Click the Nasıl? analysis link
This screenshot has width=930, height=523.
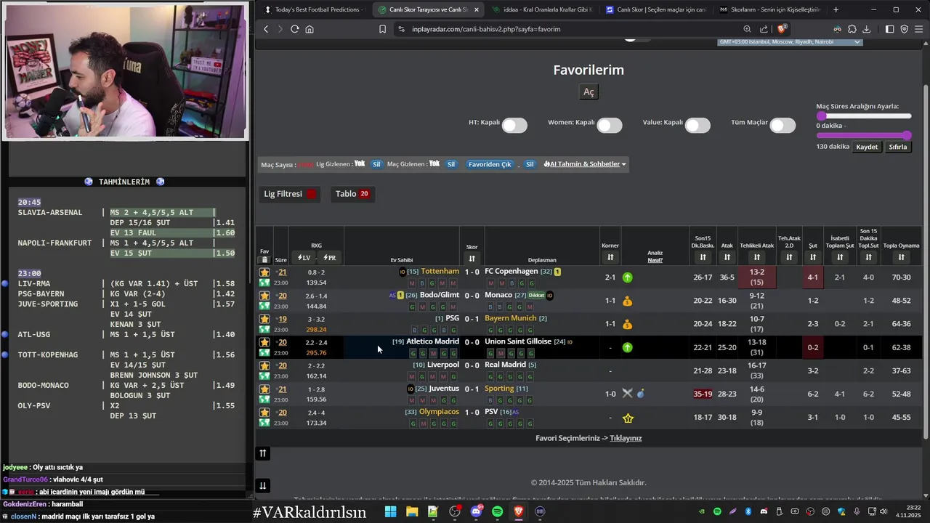(655, 260)
